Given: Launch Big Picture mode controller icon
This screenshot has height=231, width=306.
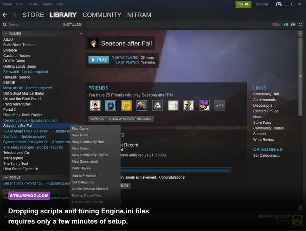Looking at the screenshot, I should (x=278, y=4).
